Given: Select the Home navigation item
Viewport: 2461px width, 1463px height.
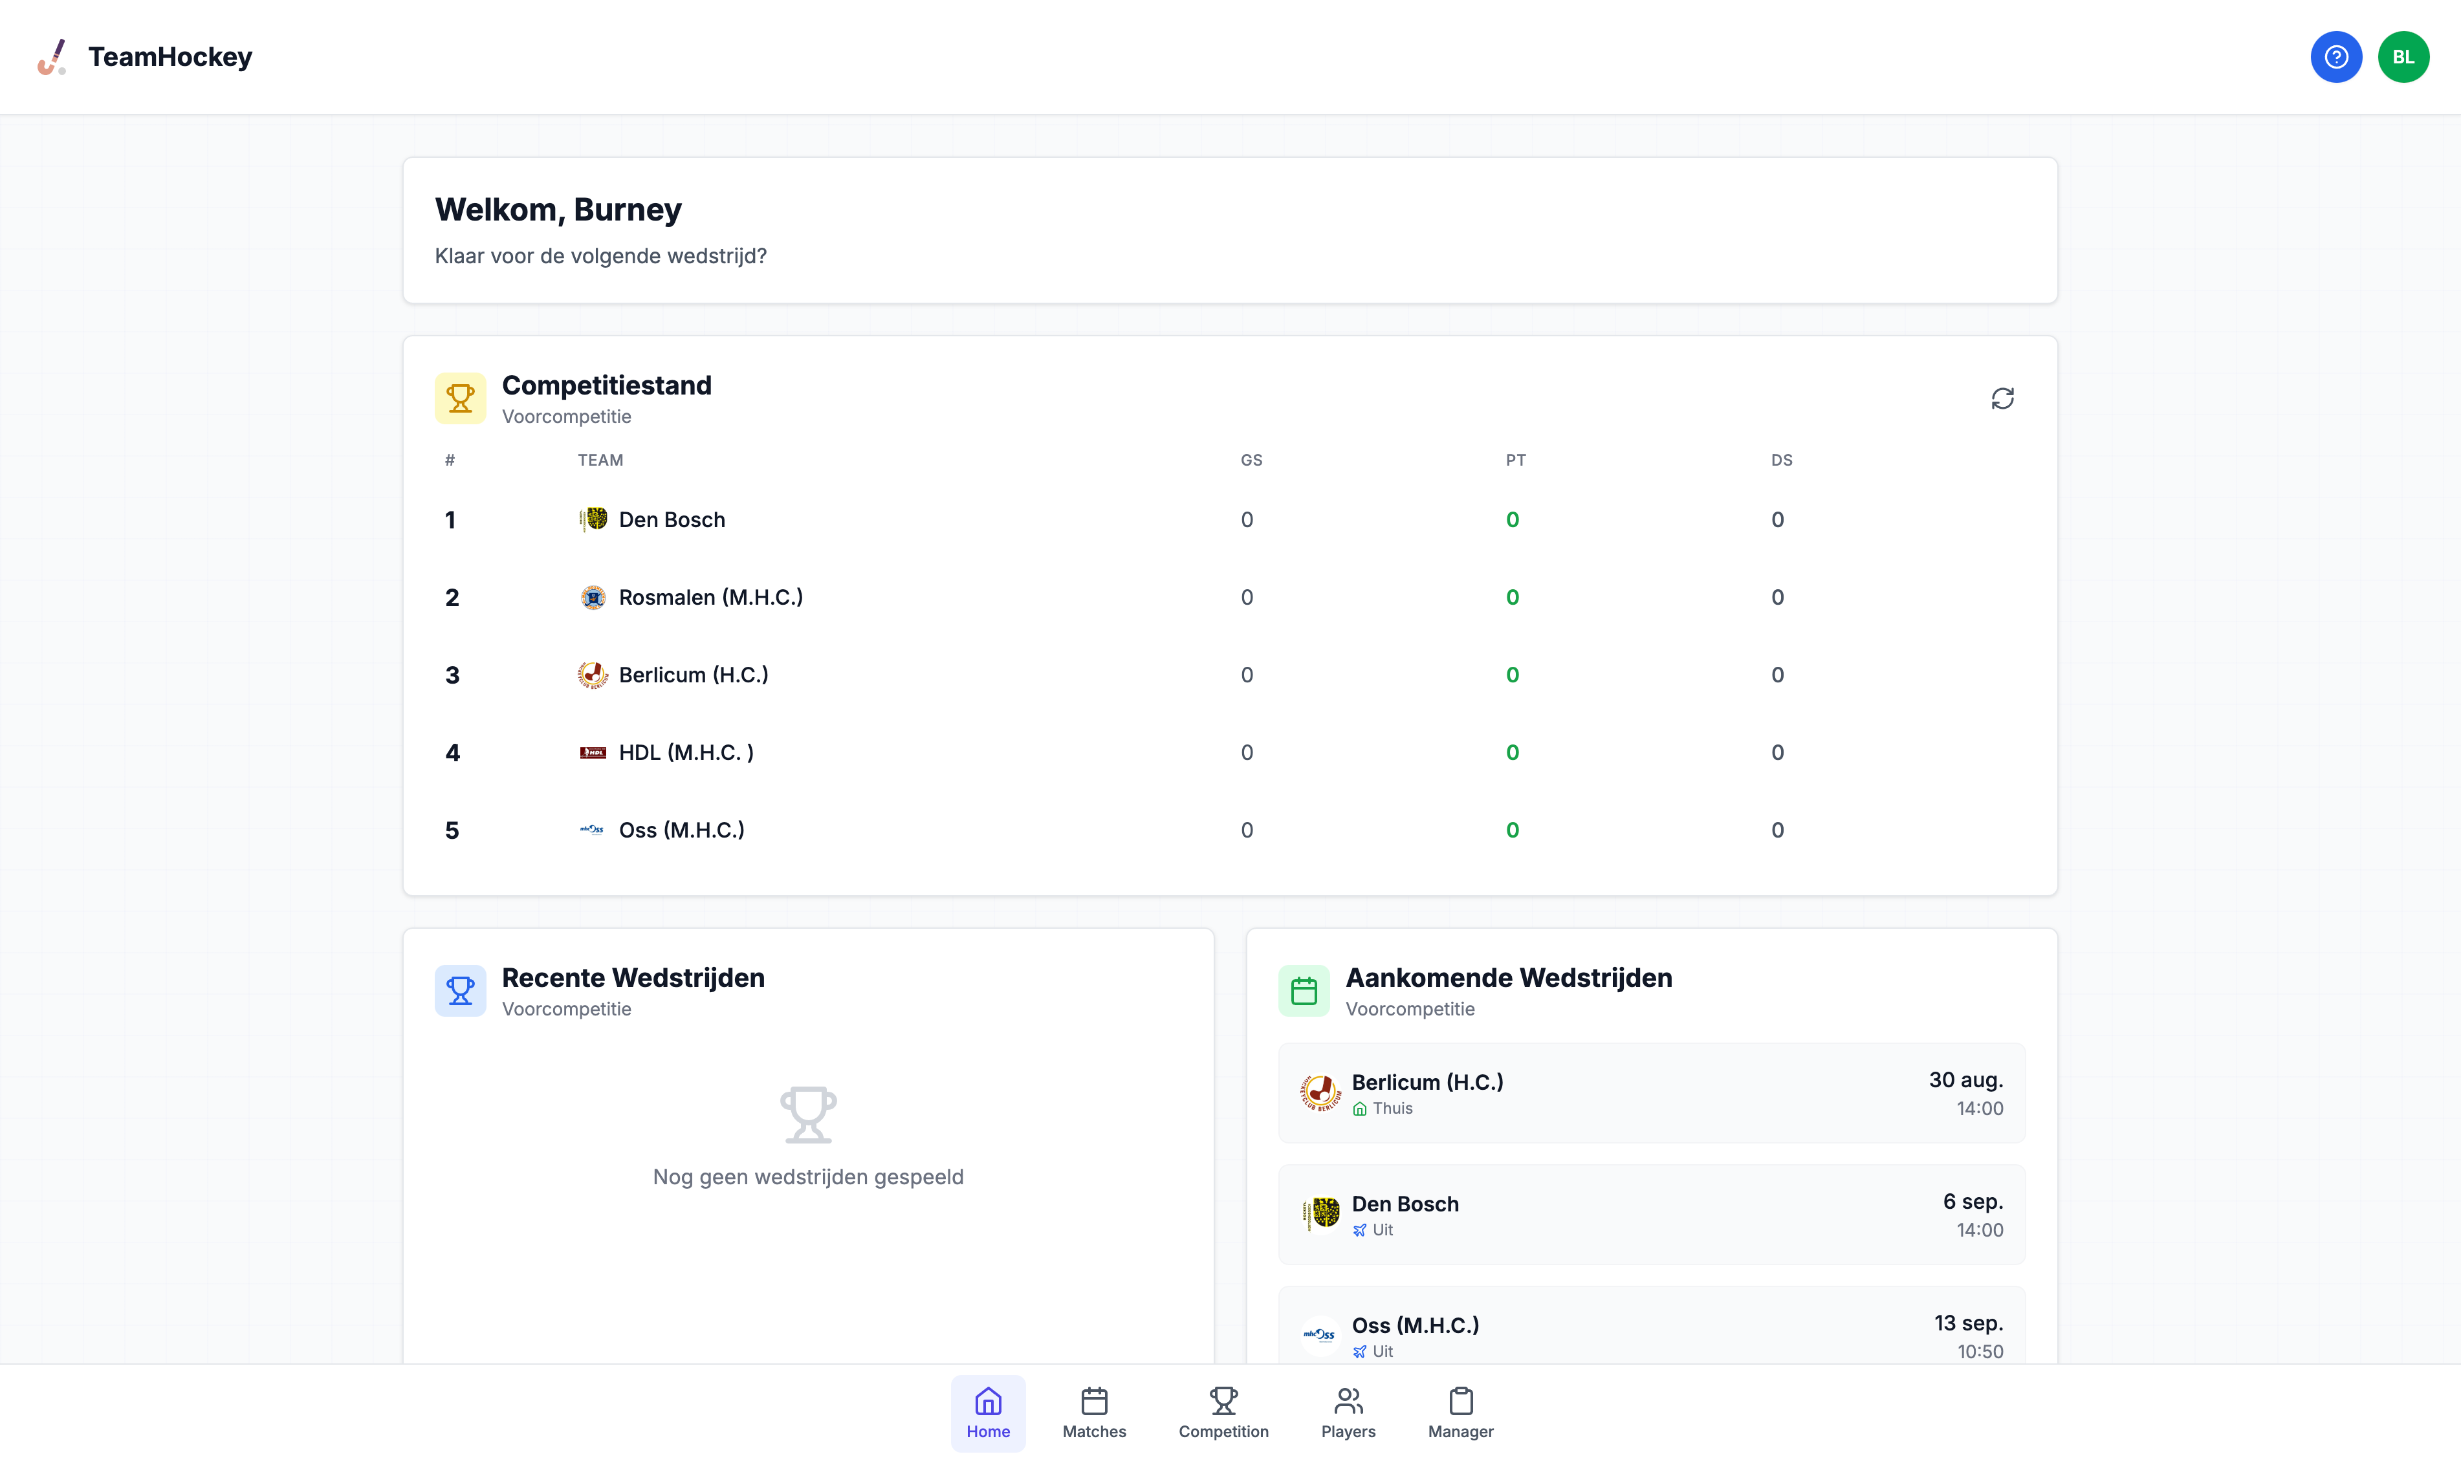Looking at the screenshot, I should click(x=987, y=1411).
